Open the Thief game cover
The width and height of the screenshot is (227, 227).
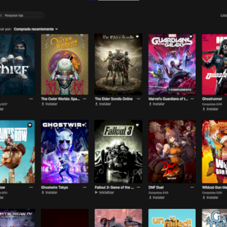coord(18,64)
